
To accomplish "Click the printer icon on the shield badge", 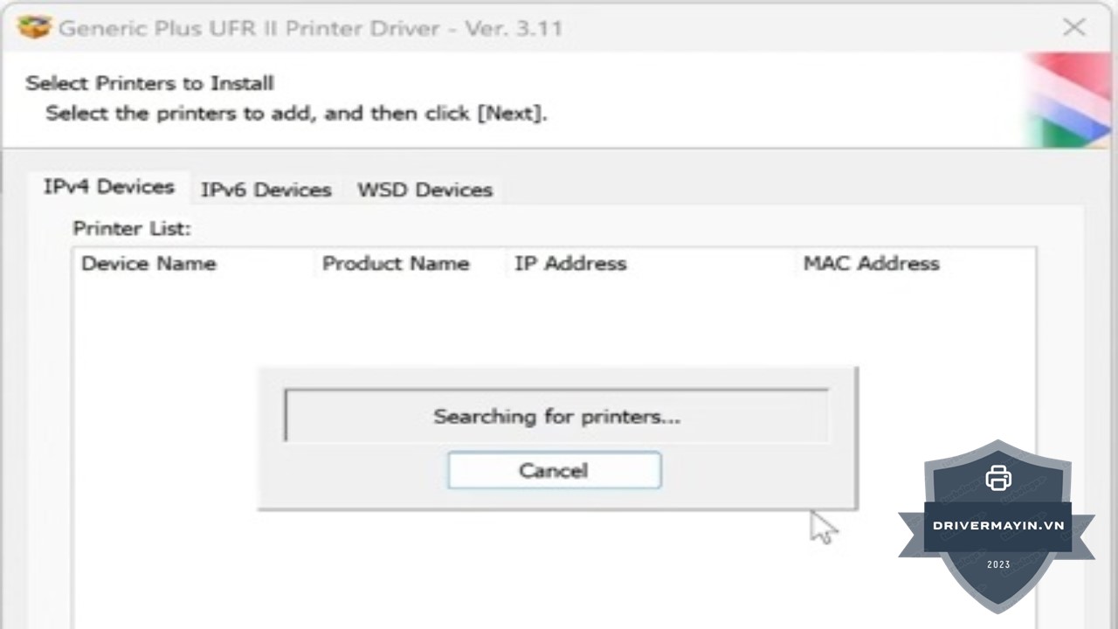I will pos(997,478).
